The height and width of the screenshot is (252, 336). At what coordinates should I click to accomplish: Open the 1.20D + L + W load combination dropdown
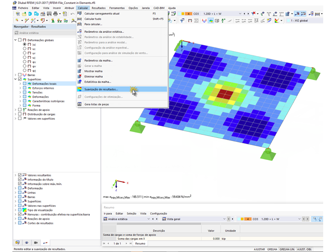point(240,14)
